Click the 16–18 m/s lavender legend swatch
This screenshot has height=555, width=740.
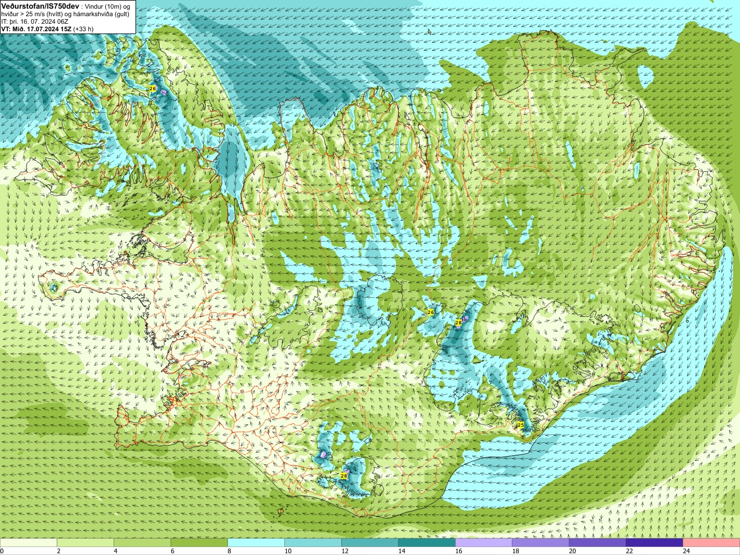[x=484, y=543]
